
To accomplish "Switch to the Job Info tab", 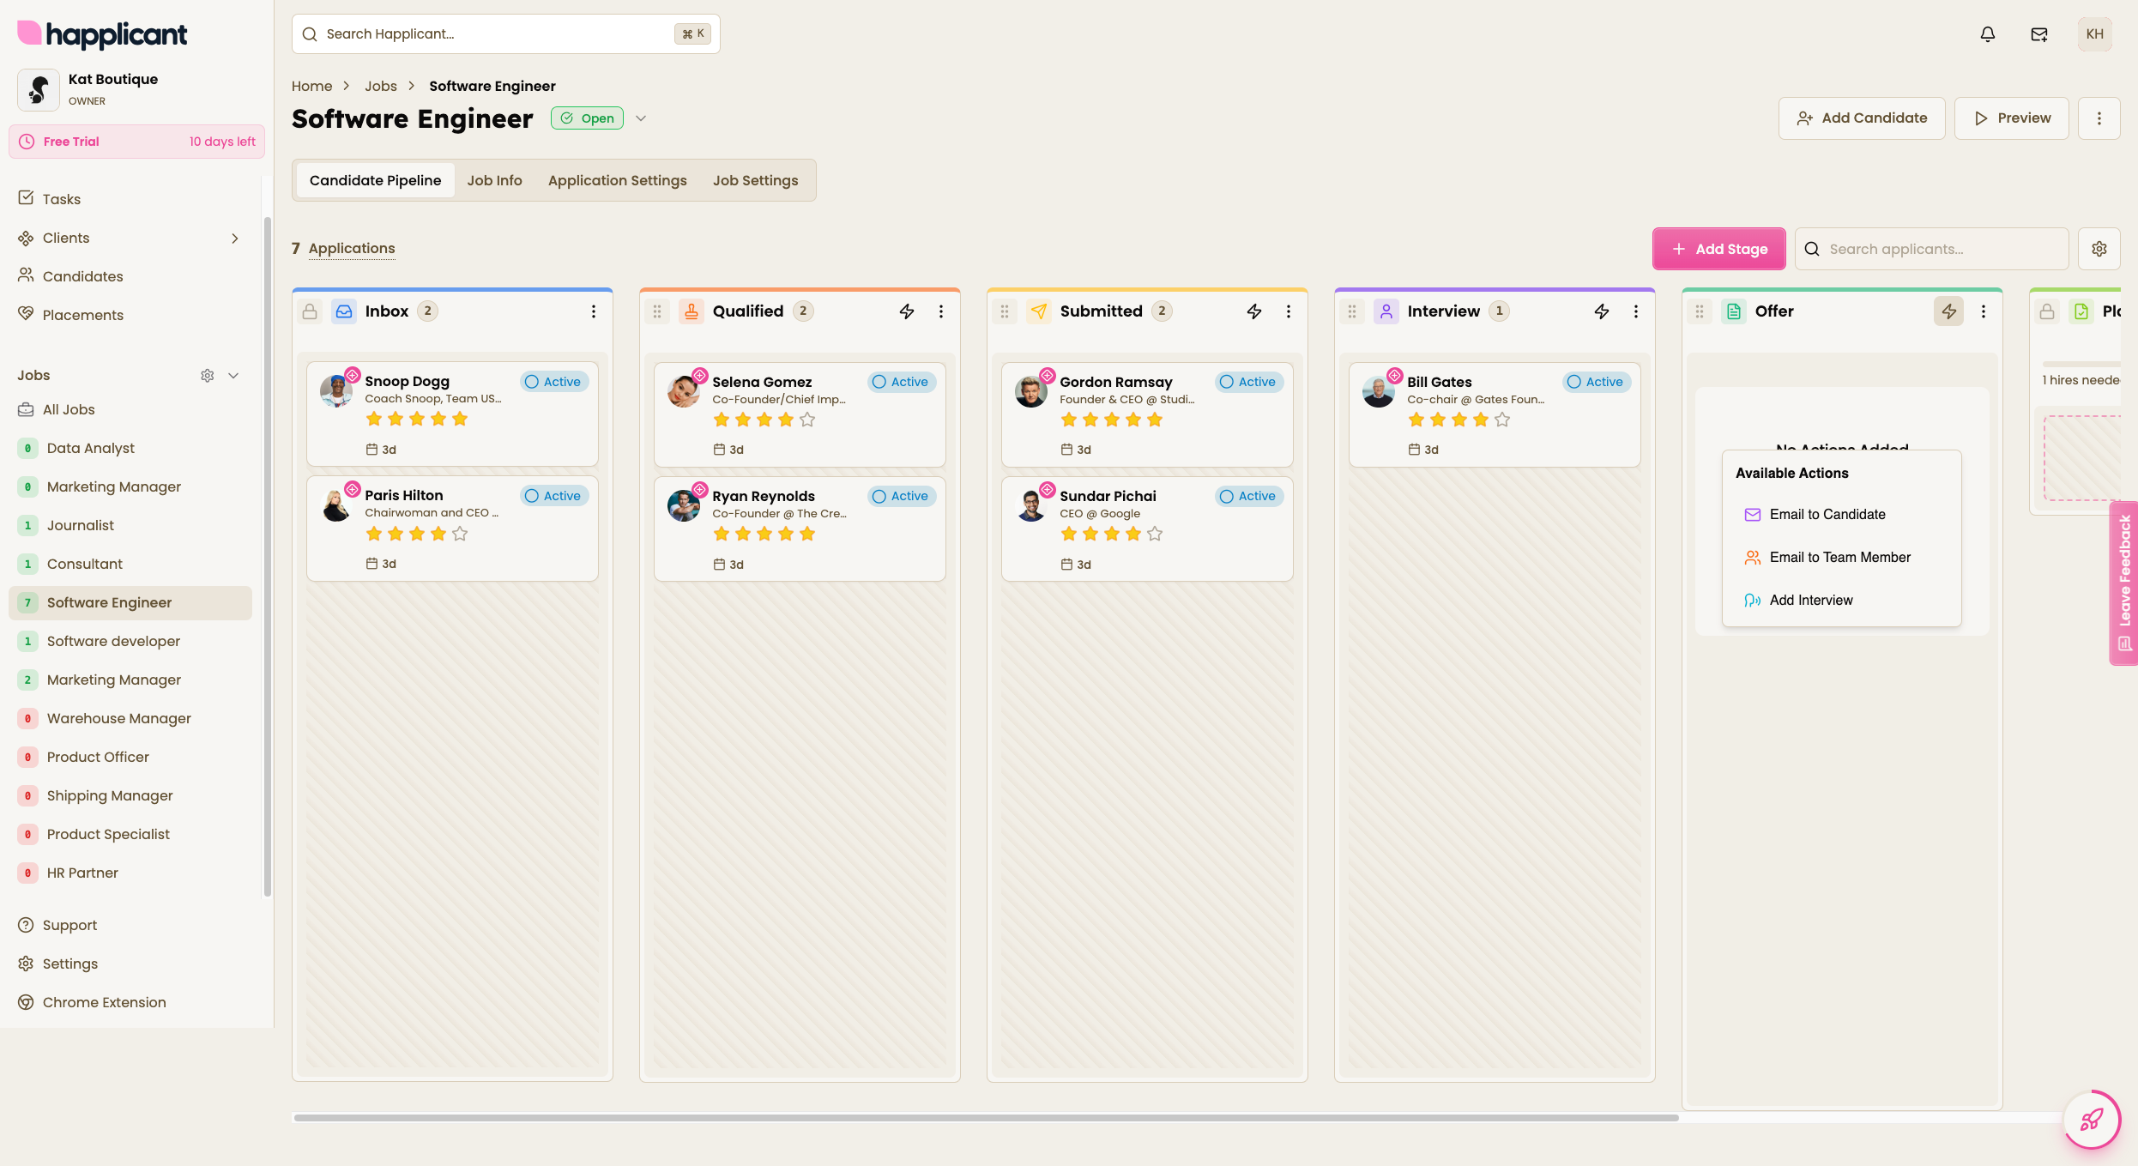I will tap(495, 179).
